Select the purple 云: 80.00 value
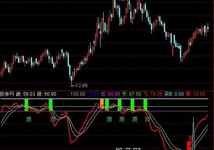 (110, 94)
